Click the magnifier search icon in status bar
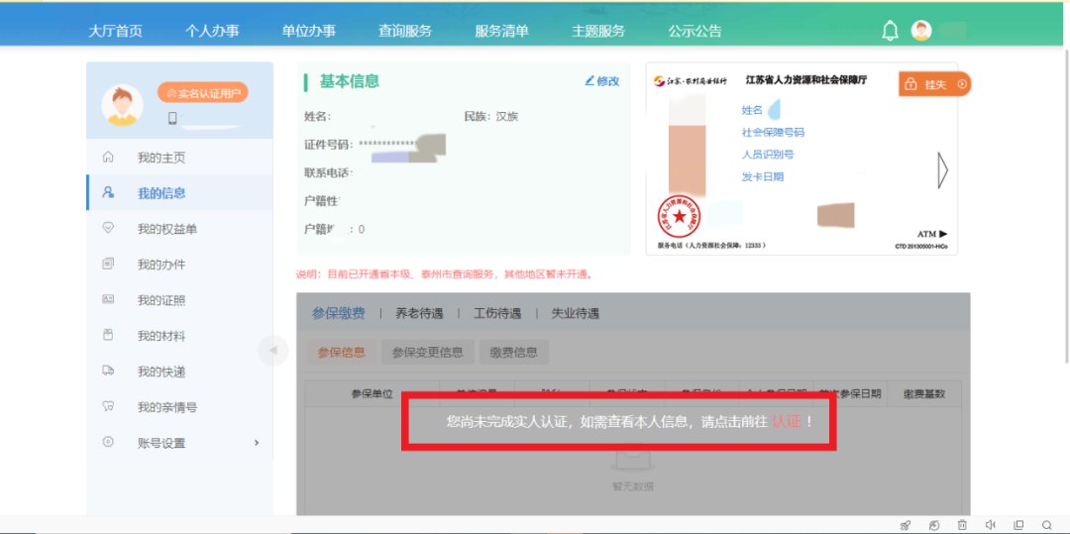This screenshot has height=534, width=1070. click(x=1047, y=525)
